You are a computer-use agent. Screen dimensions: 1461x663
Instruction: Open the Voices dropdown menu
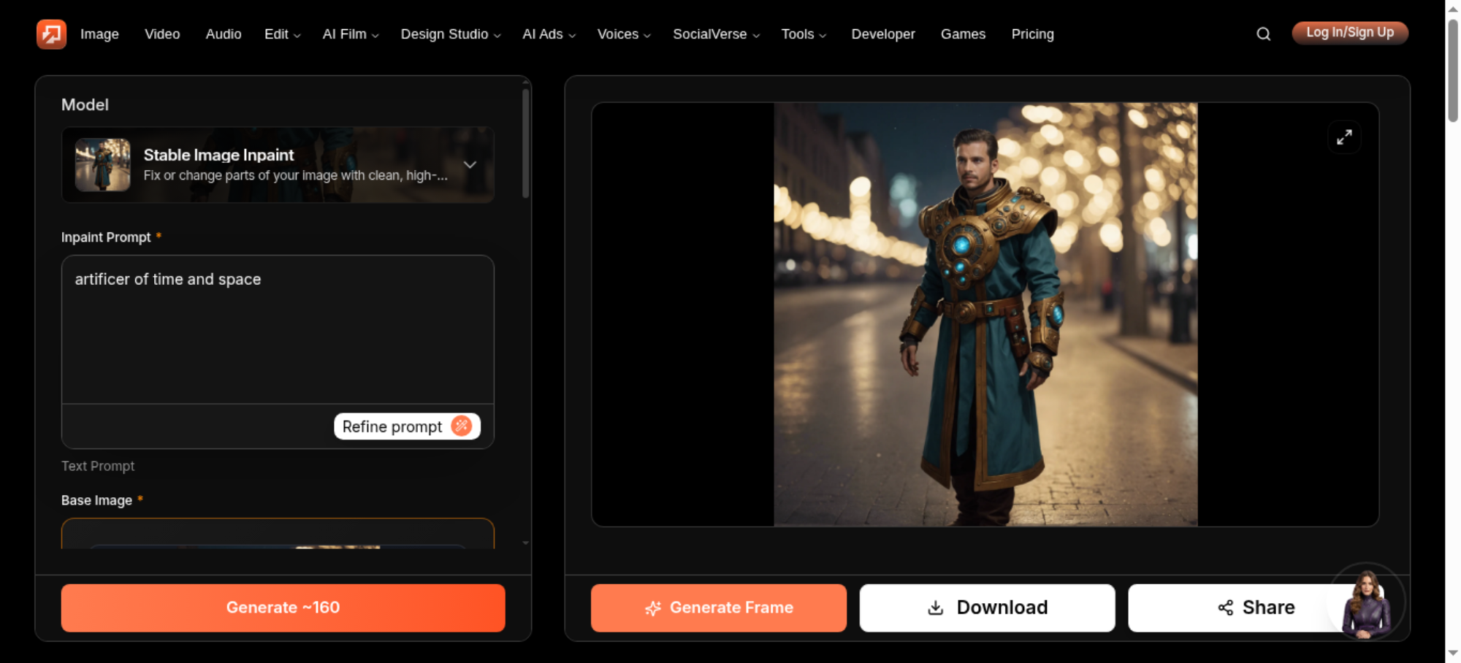pos(623,34)
